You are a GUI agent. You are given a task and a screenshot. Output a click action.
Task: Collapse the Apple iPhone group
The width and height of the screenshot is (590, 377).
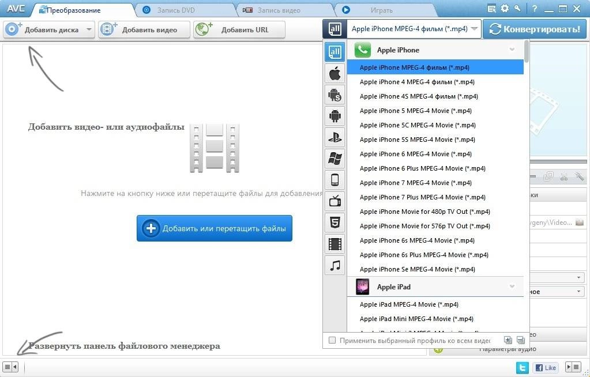click(x=512, y=50)
